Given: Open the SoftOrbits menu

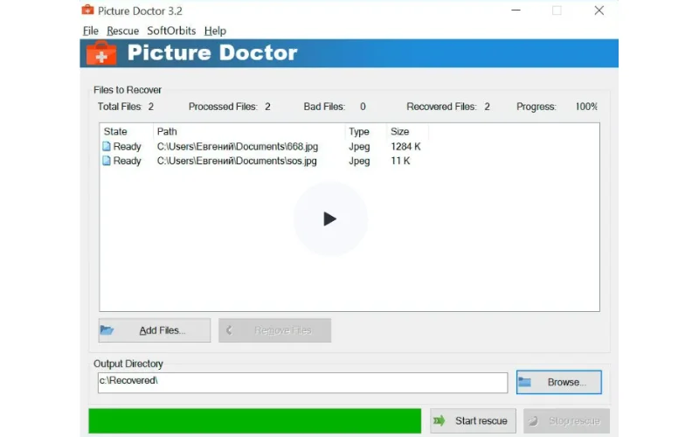Looking at the screenshot, I should 171,31.
